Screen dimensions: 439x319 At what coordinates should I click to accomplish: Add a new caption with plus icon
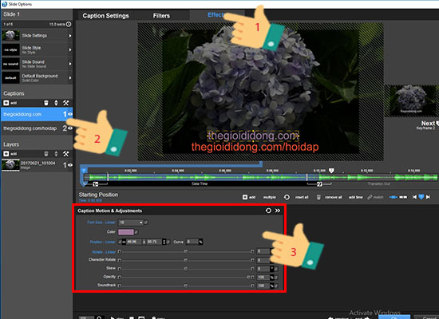[x=6, y=103]
